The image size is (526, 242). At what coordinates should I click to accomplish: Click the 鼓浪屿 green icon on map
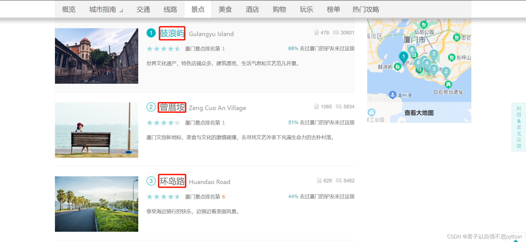coord(397,67)
